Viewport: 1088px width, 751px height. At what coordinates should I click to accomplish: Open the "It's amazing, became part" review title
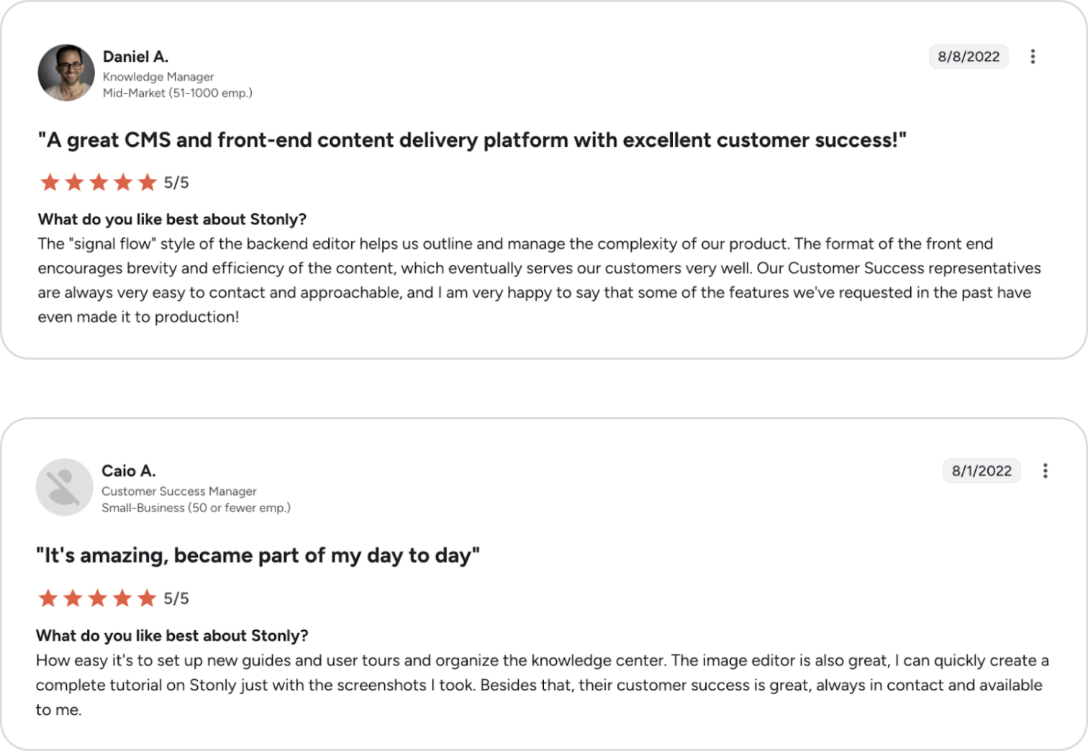(258, 555)
